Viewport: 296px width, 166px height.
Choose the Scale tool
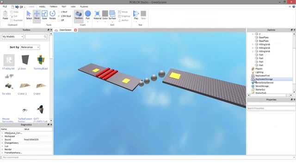click(44, 15)
